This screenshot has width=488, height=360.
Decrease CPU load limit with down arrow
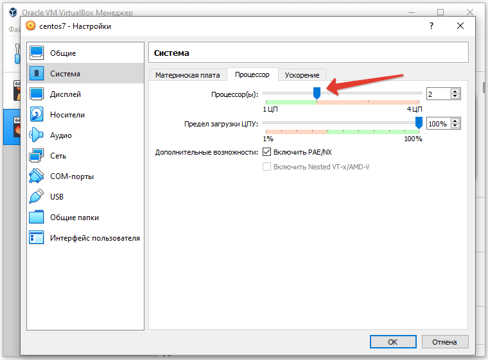(455, 126)
